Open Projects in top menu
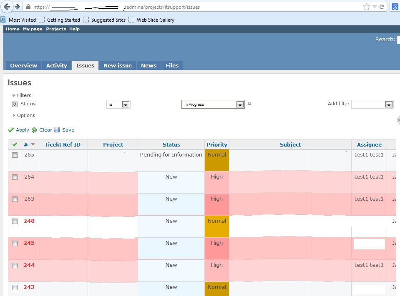400x296 pixels. [56, 29]
